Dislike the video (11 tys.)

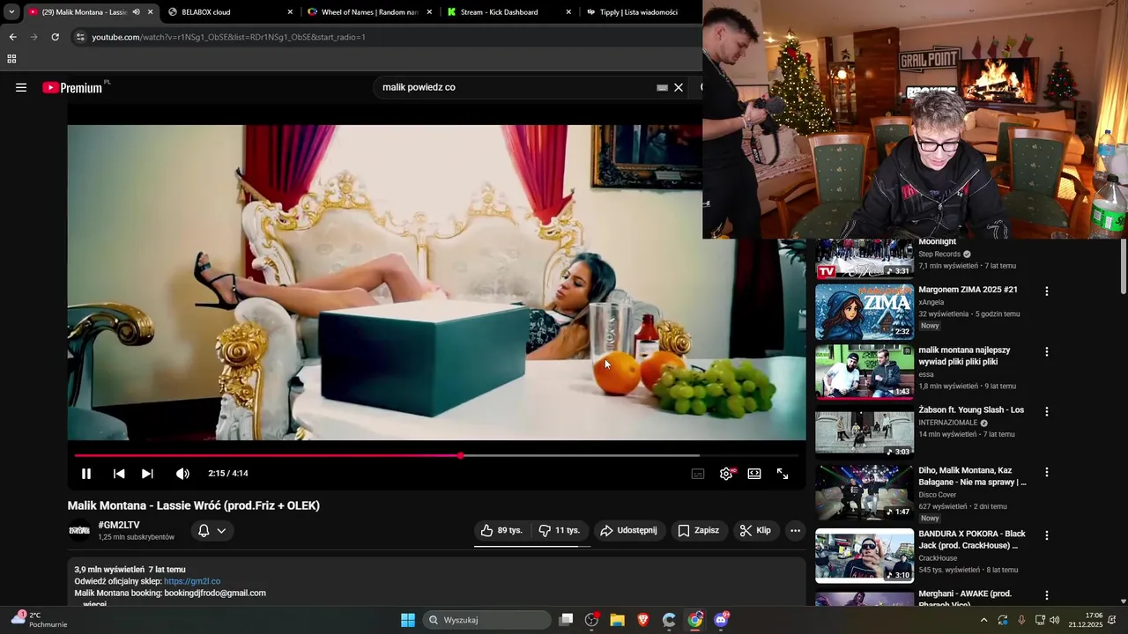click(x=560, y=530)
